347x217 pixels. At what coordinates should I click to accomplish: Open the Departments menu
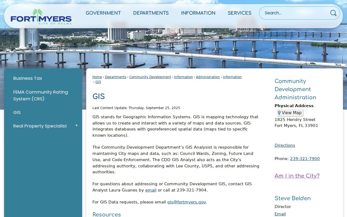(151, 13)
